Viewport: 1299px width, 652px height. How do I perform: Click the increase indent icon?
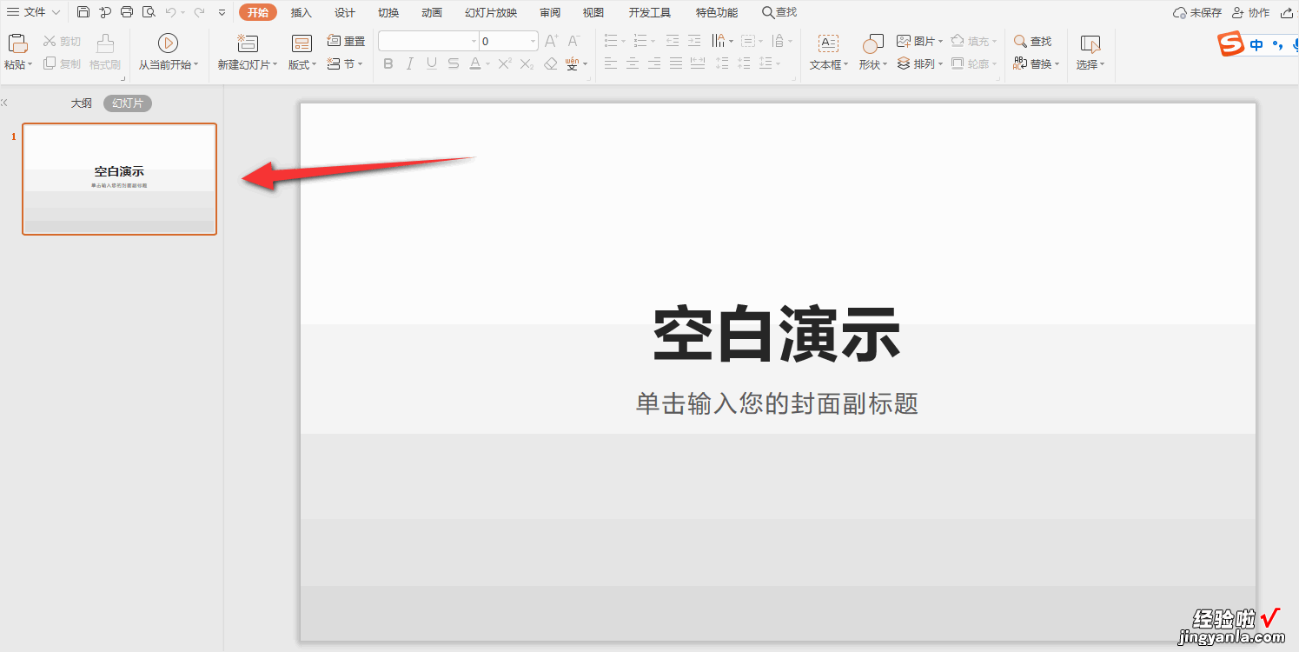693,41
